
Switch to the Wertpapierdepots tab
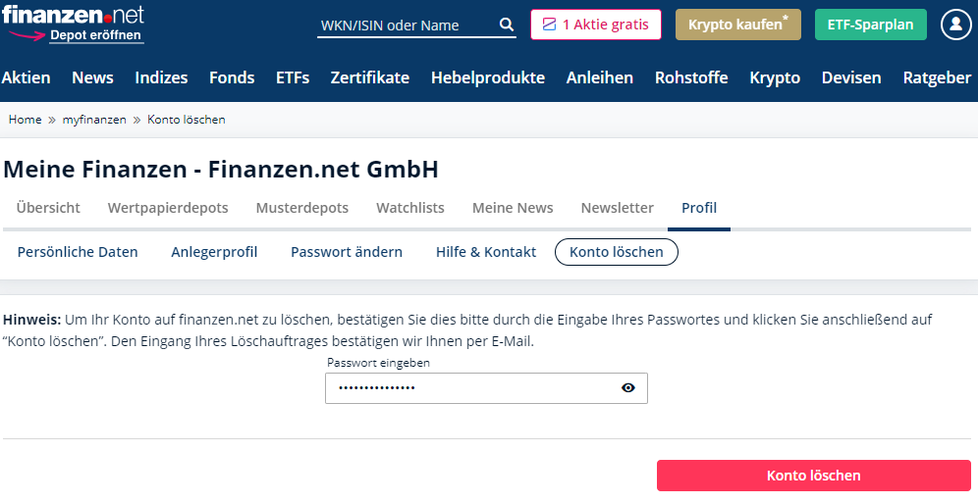pyautogui.click(x=168, y=208)
